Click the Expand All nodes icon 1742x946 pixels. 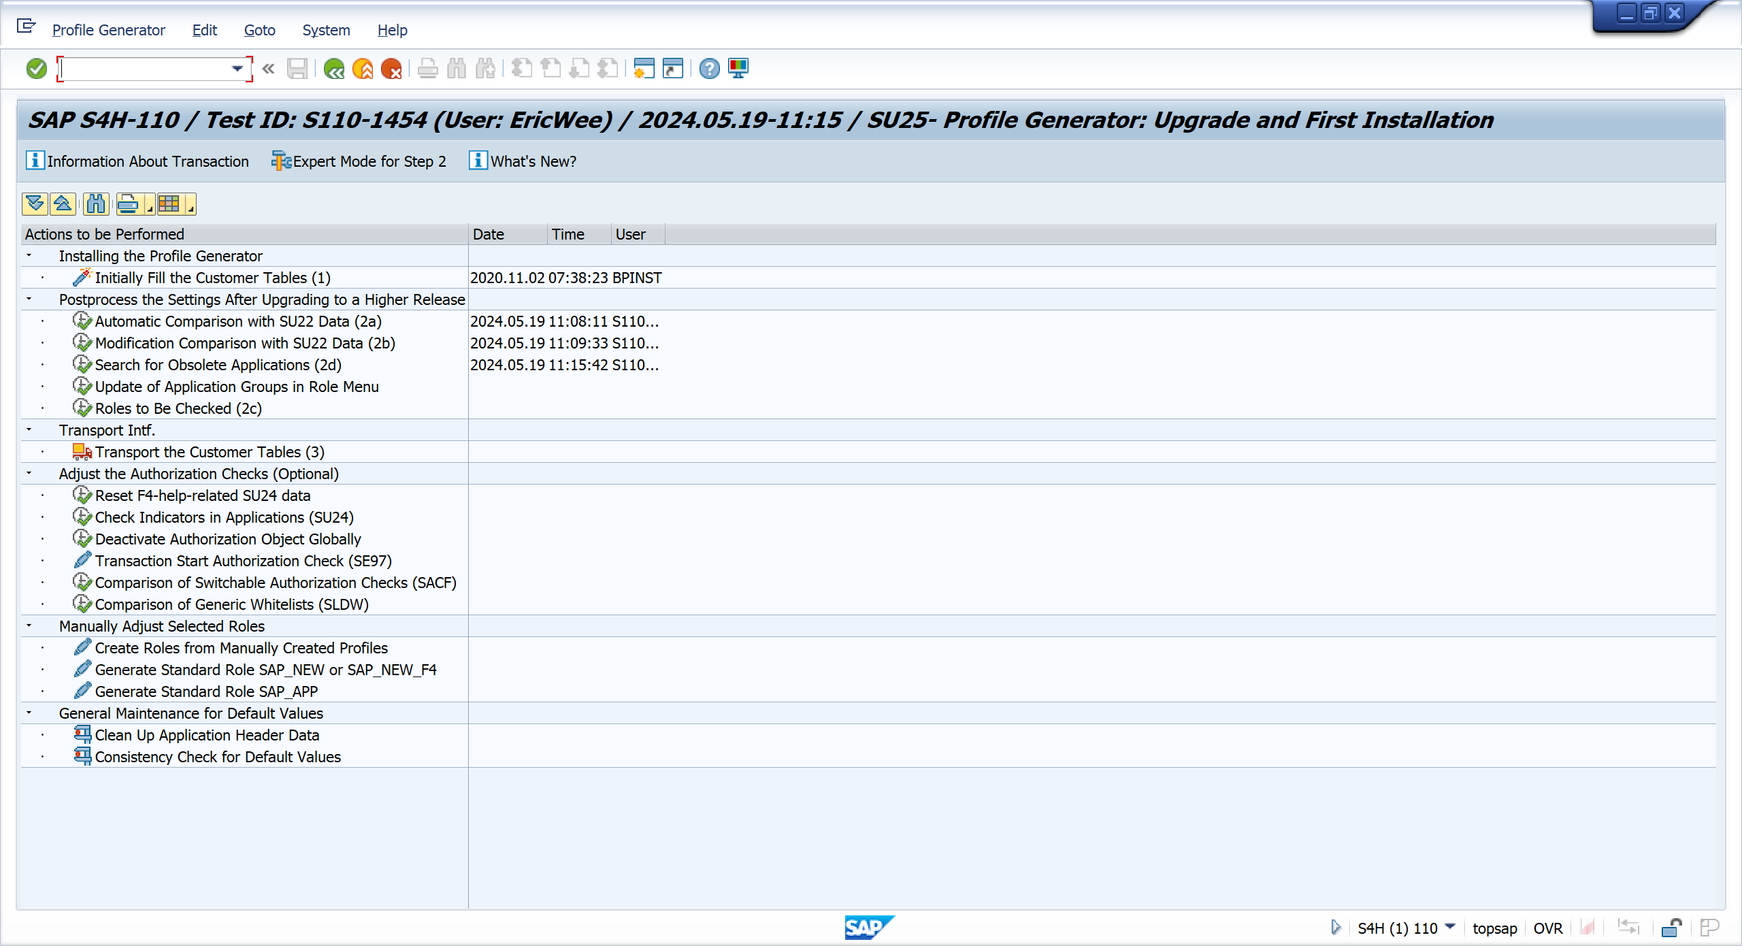pos(35,203)
